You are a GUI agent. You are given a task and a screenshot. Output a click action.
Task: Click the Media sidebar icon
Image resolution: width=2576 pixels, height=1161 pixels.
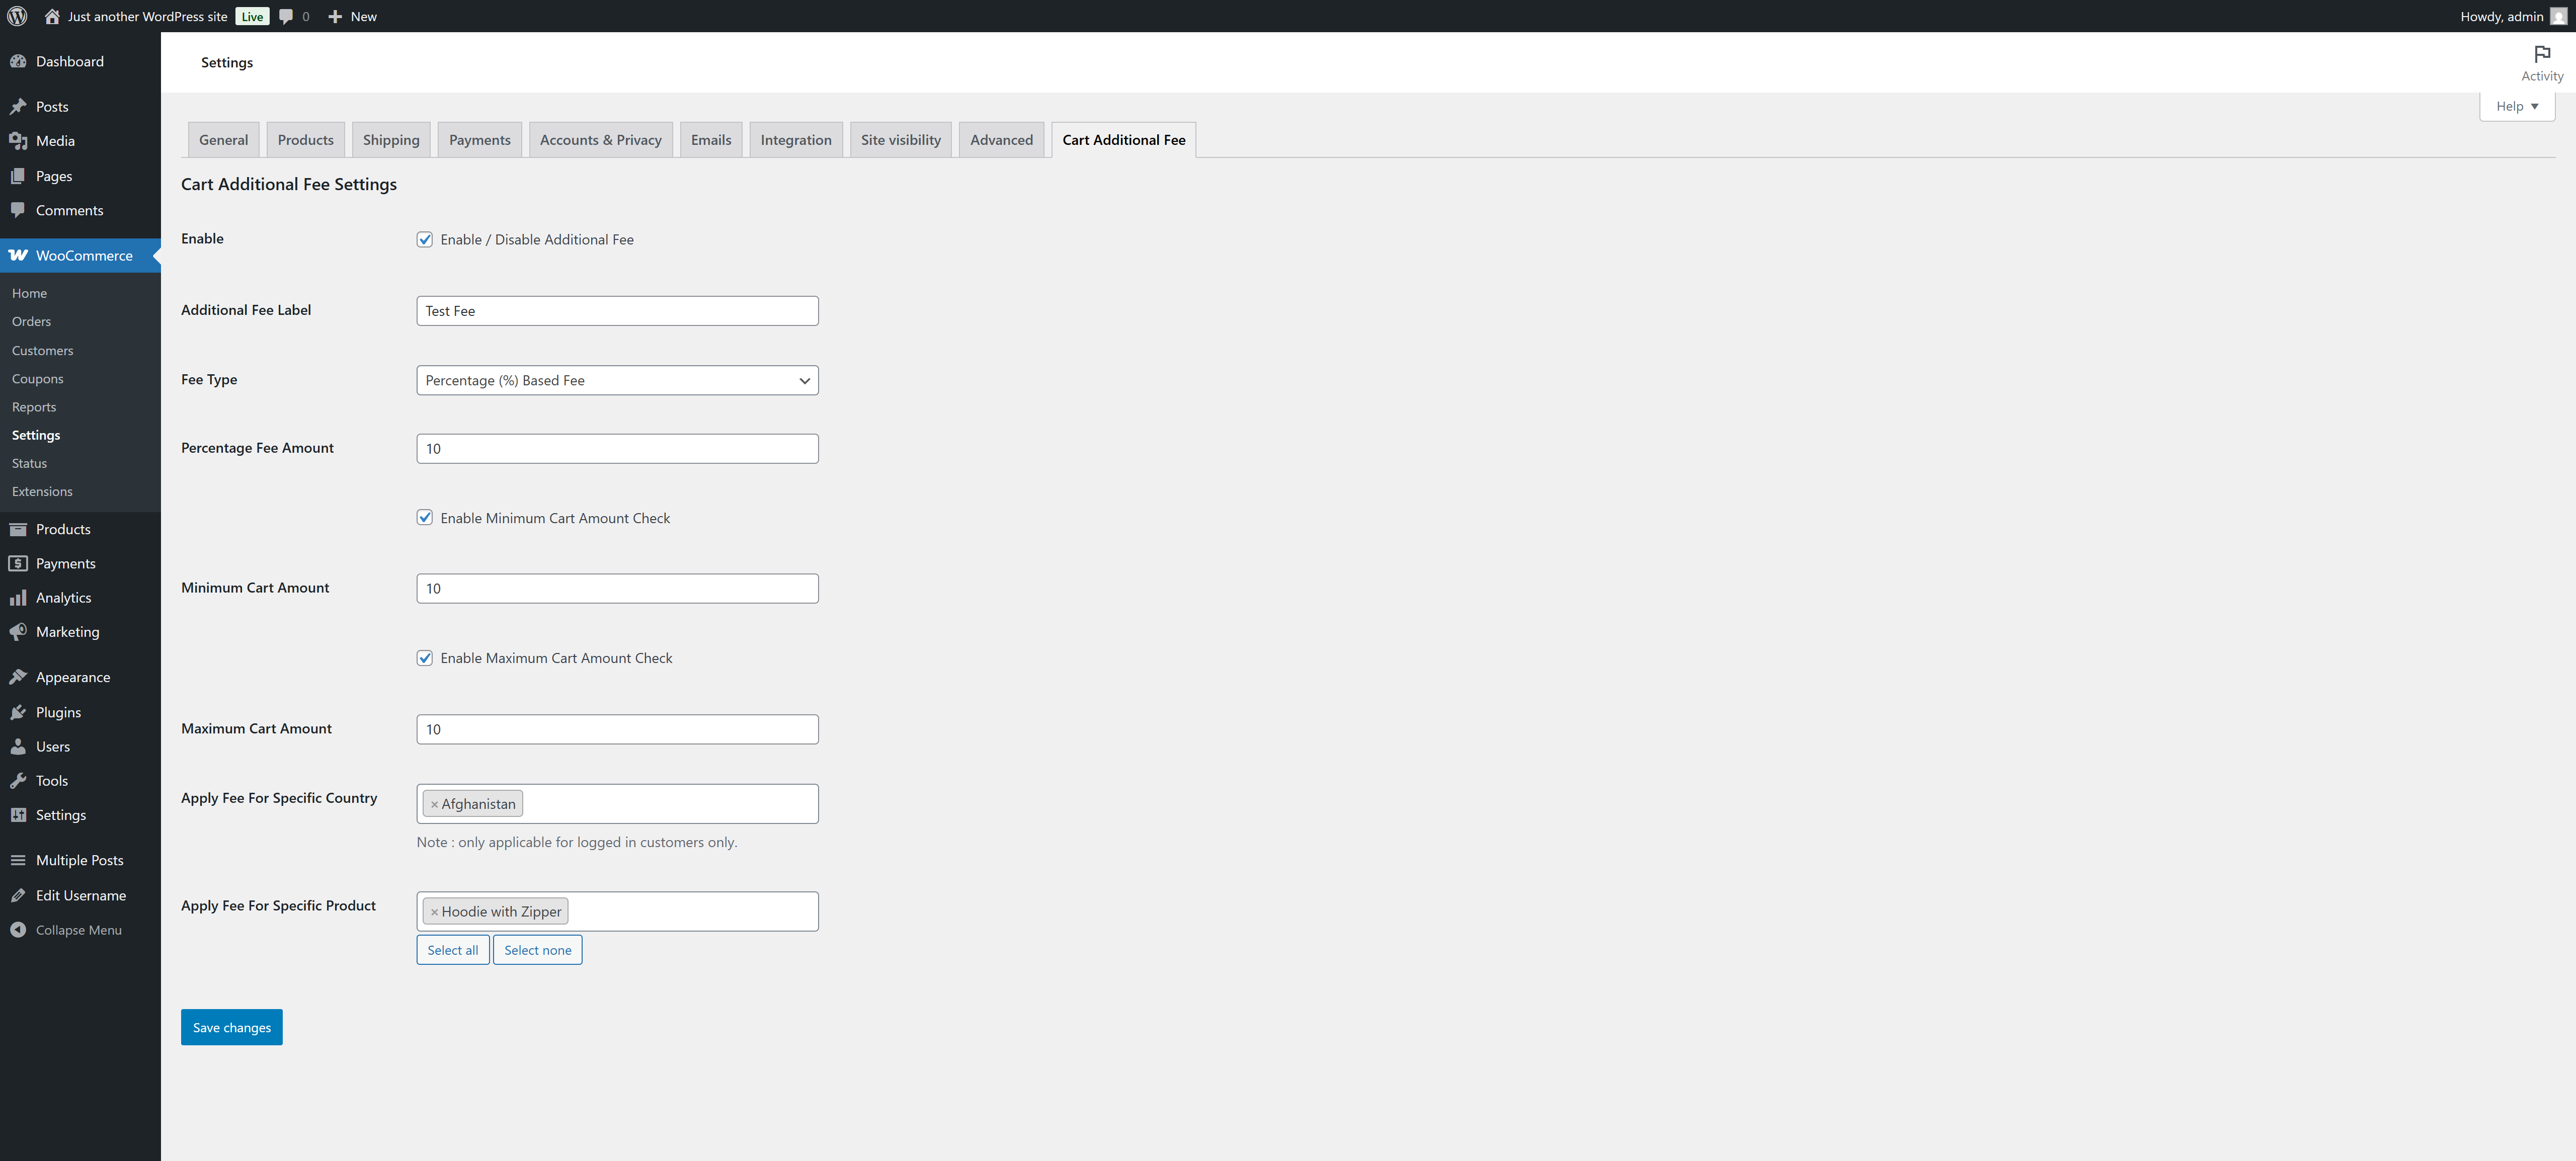pyautogui.click(x=18, y=141)
